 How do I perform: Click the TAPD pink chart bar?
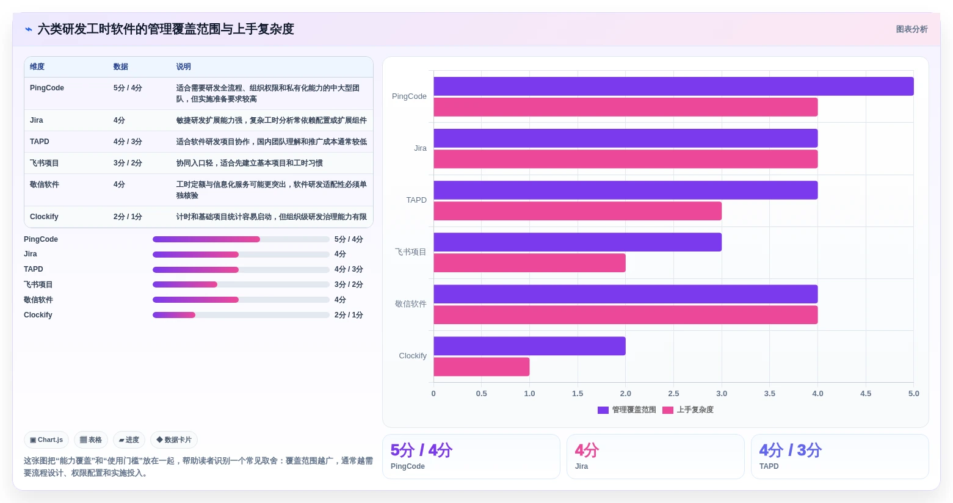[578, 211]
